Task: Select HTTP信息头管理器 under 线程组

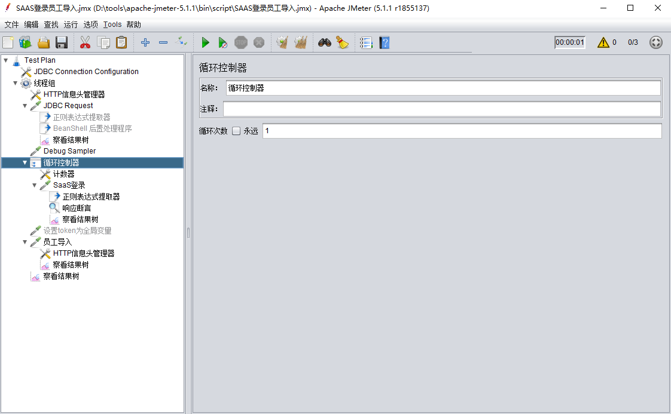Action: 74,94
